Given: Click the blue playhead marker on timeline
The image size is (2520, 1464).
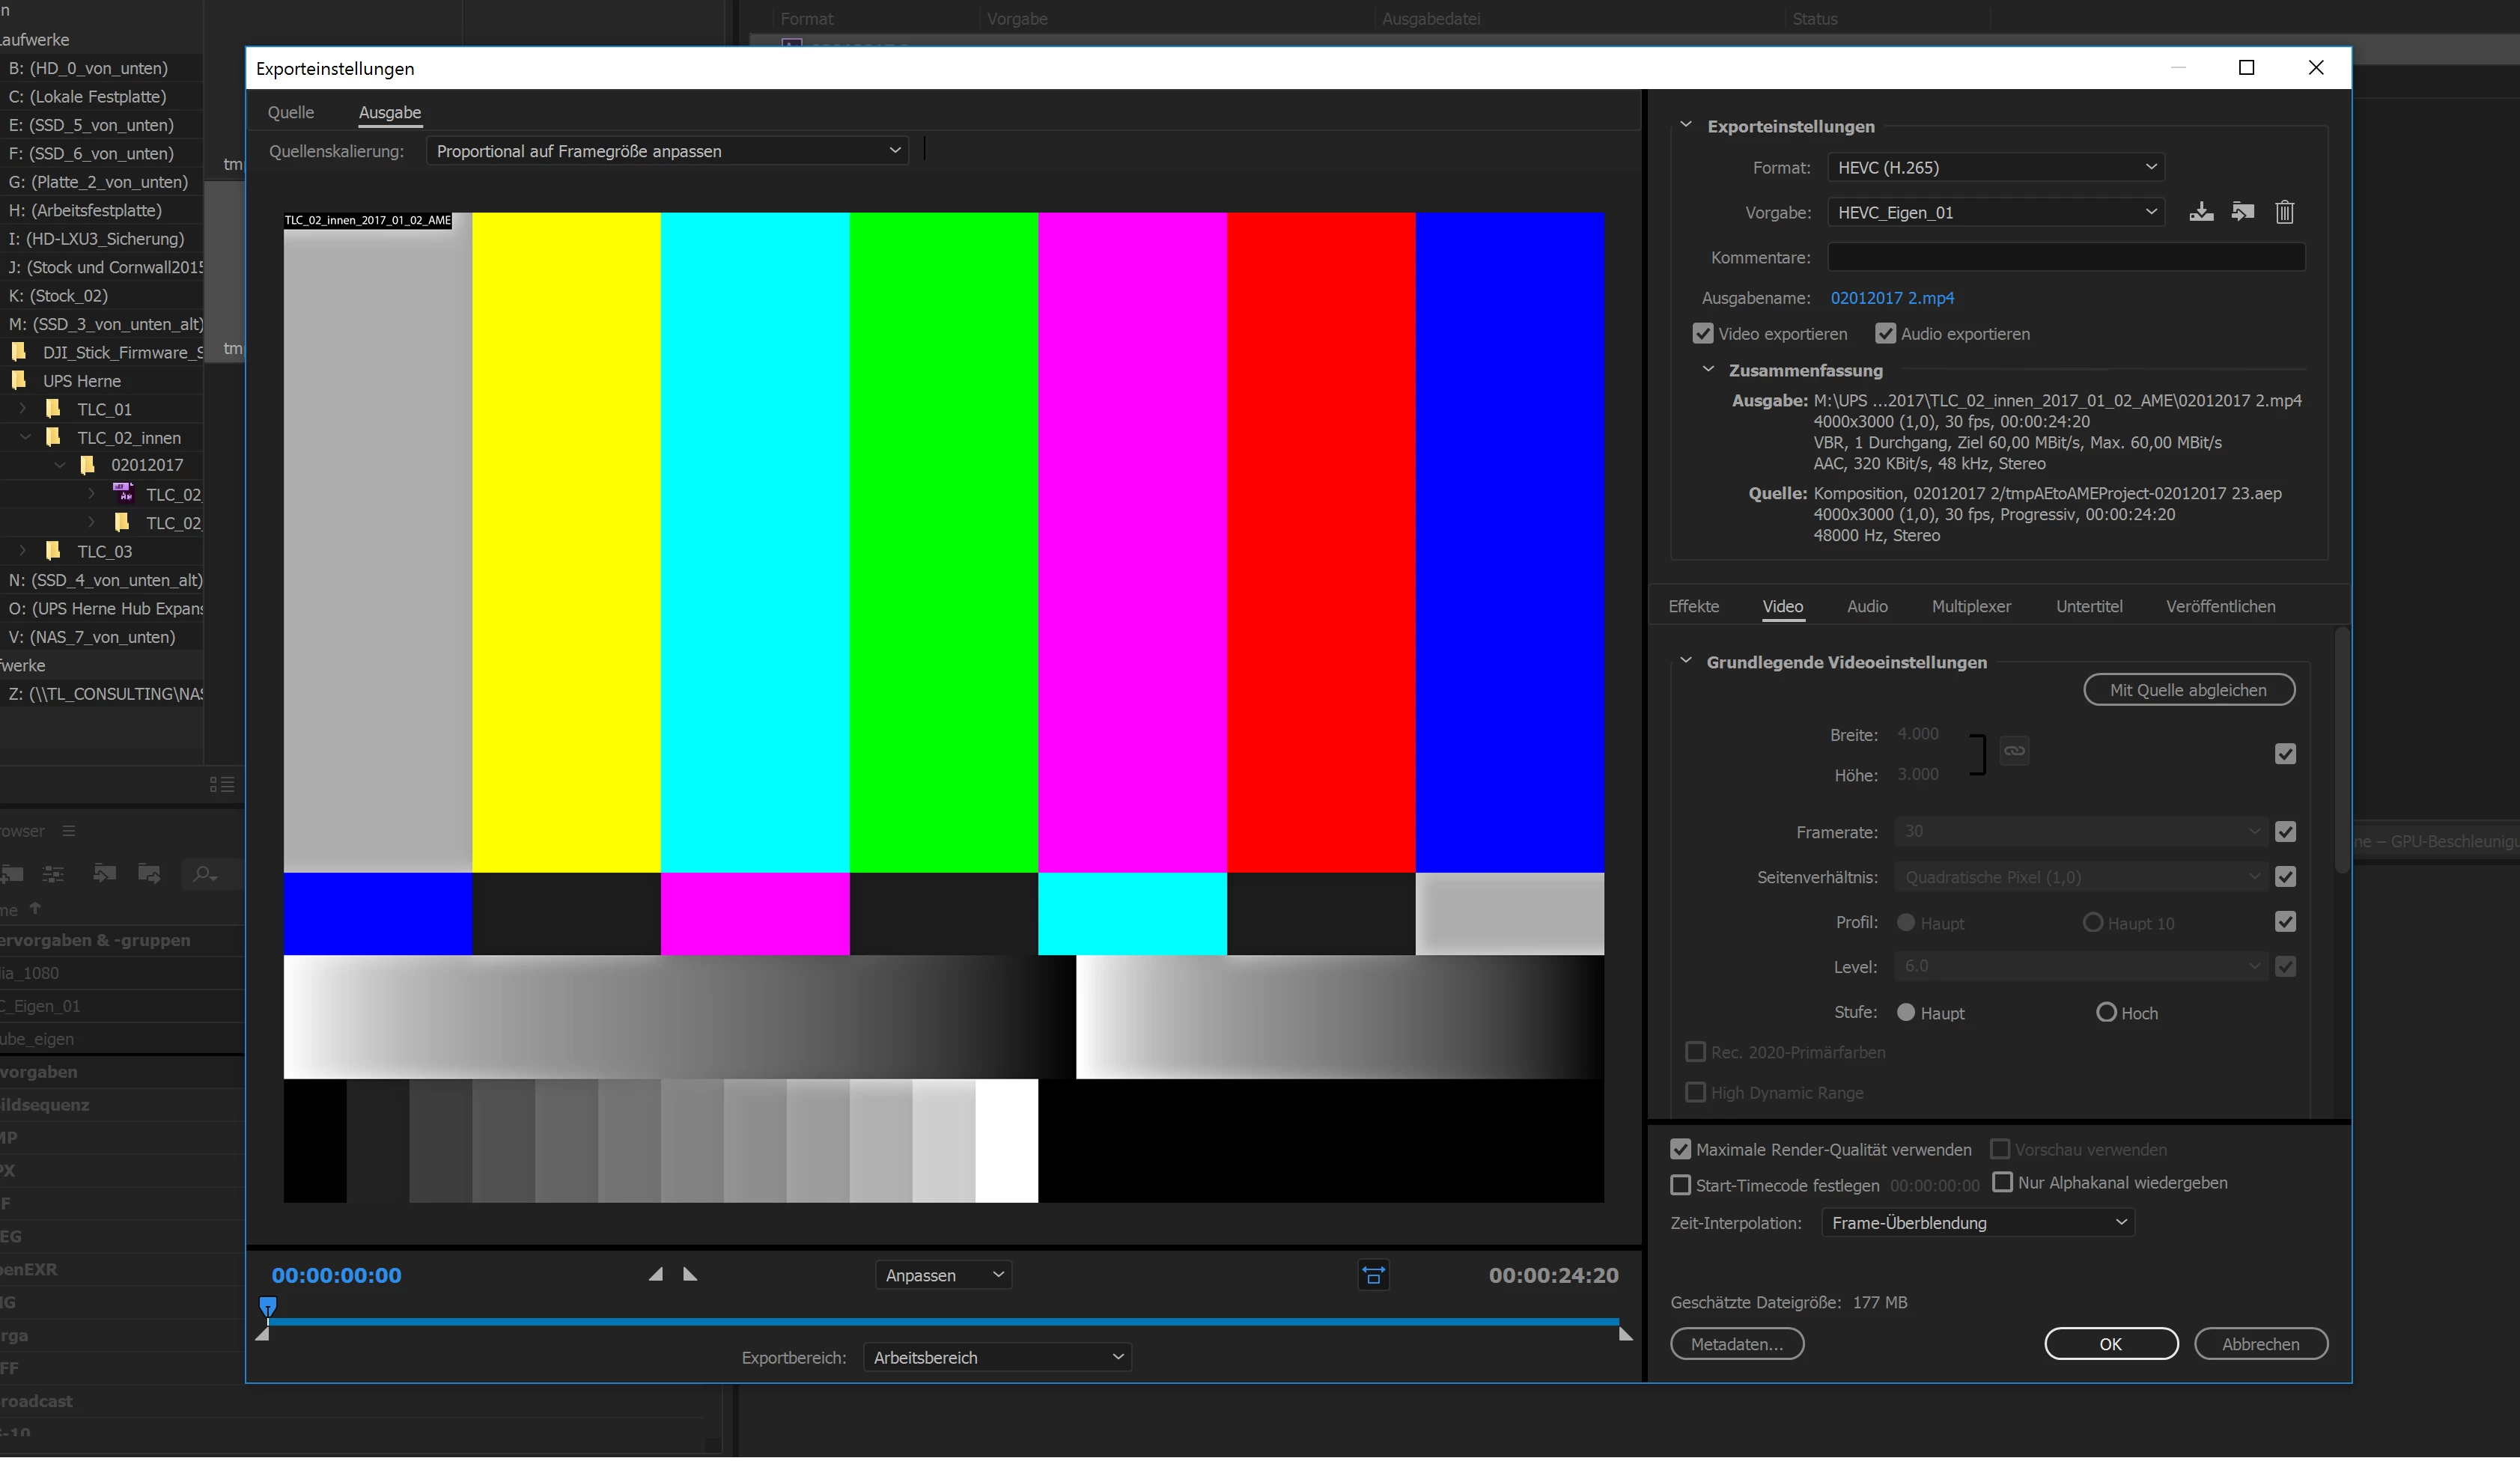Looking at the screenshot, I should pyautogui.click(x=268, y=1307).
